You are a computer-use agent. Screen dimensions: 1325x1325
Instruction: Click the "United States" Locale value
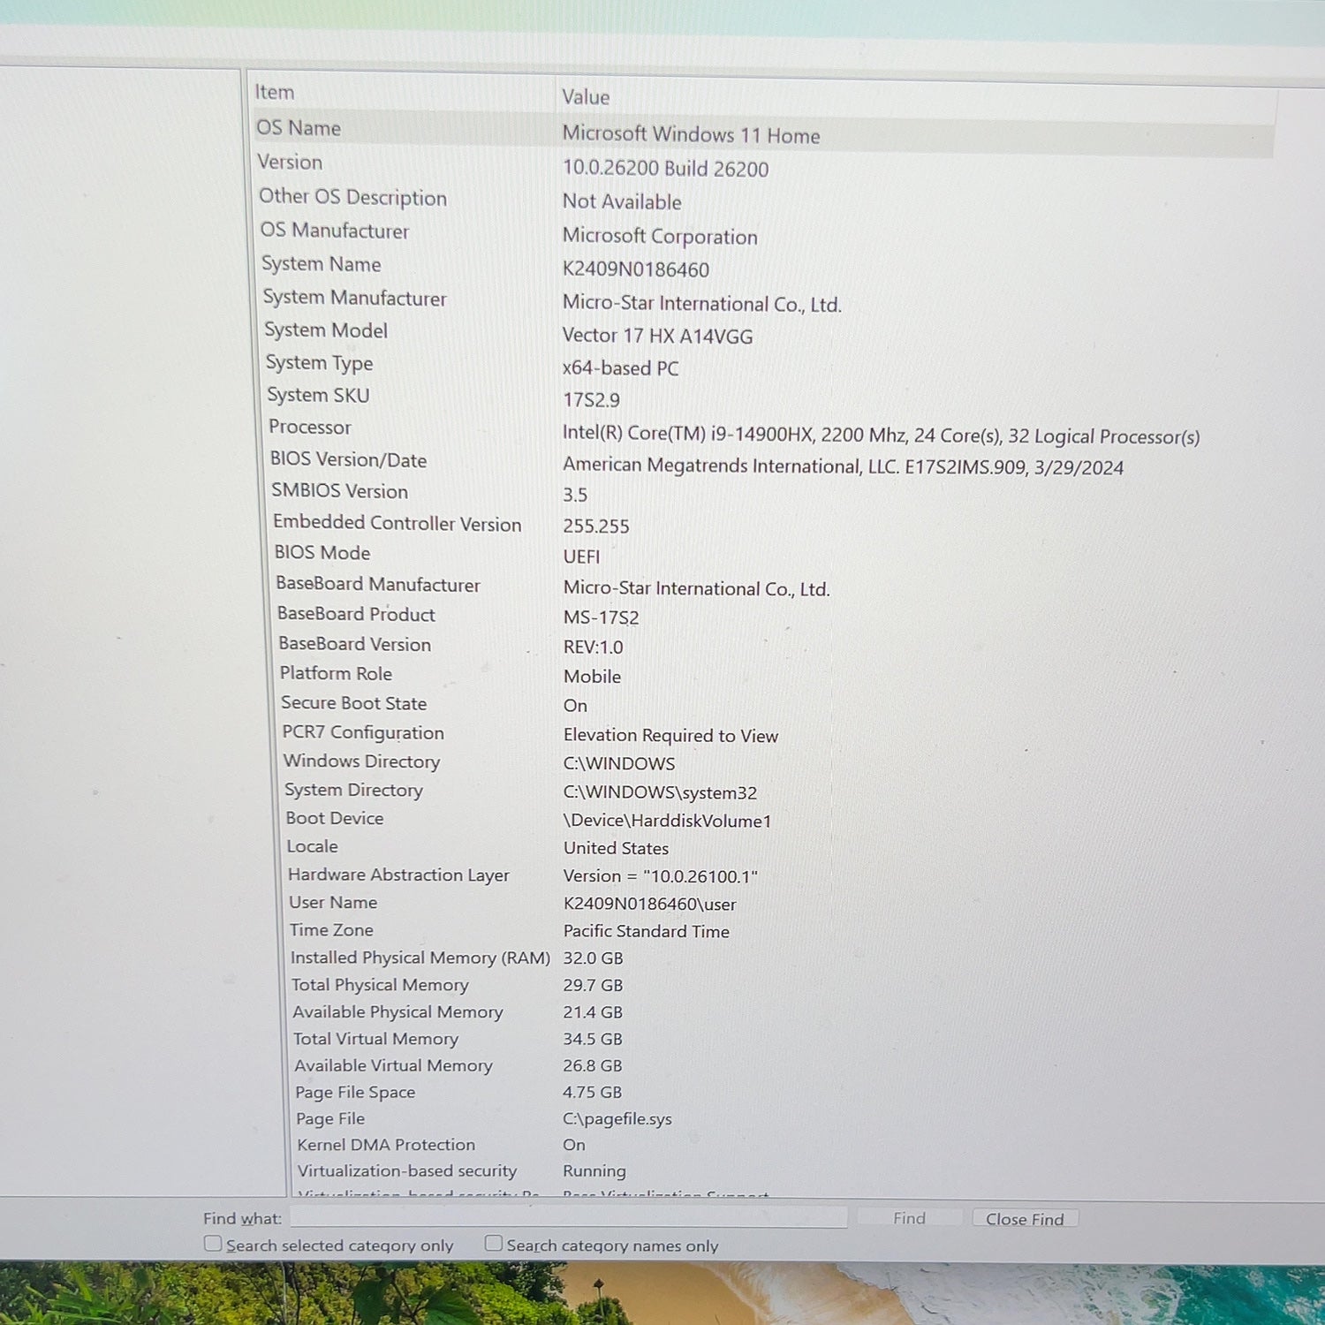[616, 848]
